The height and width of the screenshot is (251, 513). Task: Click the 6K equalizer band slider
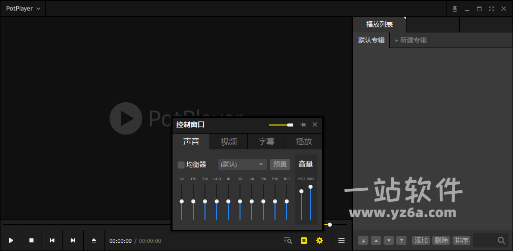(x=252, y=202)
